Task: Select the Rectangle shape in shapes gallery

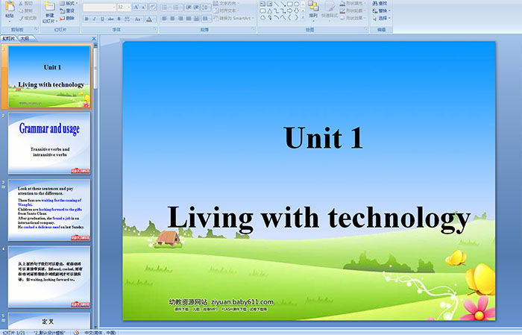Action: 289,4
